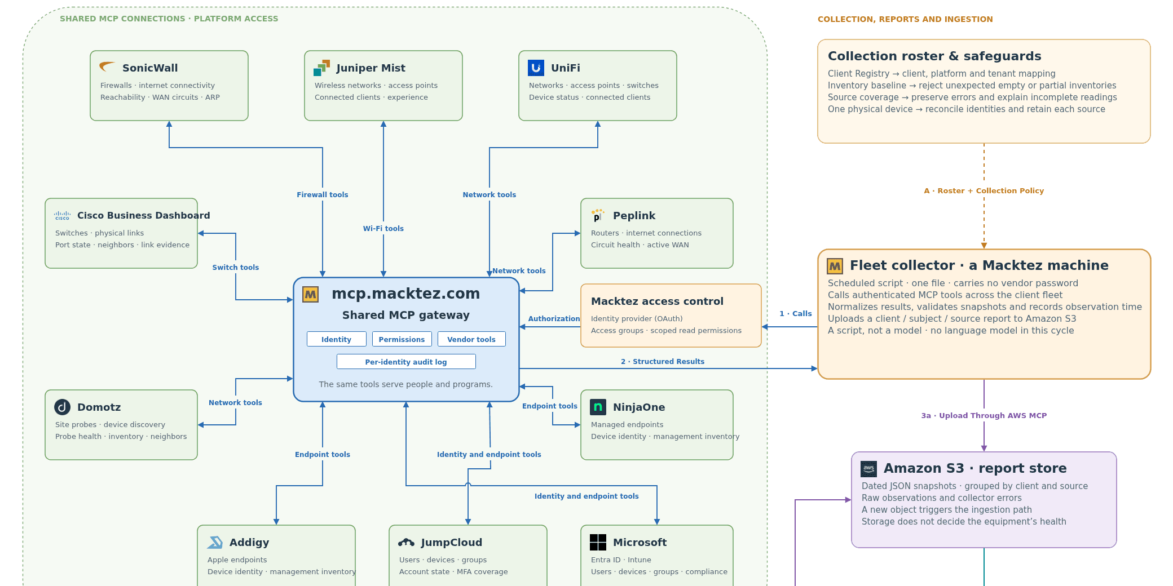Click "Circuit health · active WAN" text
Viewport: 1173px width, 586px height.
[x=640, y=245]
